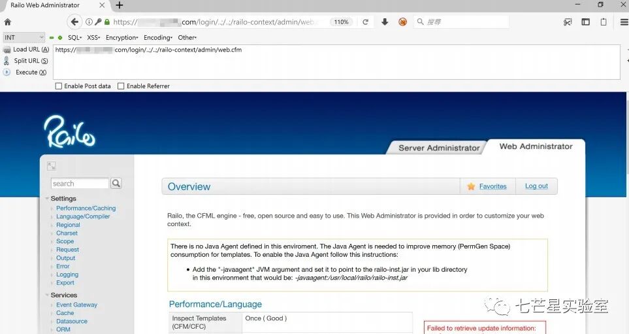The height and width of the screenshot is (334, 629).
Task: Click the Performance/Language heading
Action: pos(216,305)
